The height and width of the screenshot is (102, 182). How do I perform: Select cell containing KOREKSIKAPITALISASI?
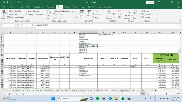point(103,35)
